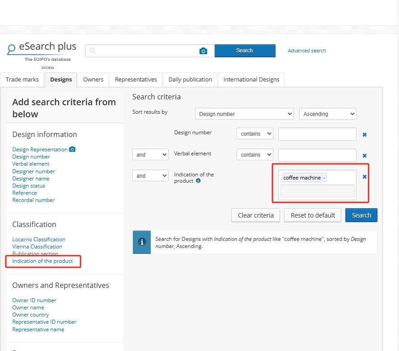Click the Verbal element text input field
The image size is (399, 351).
[x=317, y=155]
